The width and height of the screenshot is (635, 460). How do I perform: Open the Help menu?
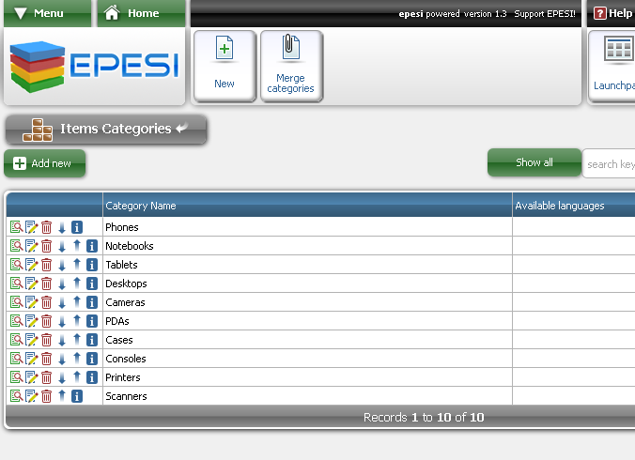(612, 13)
